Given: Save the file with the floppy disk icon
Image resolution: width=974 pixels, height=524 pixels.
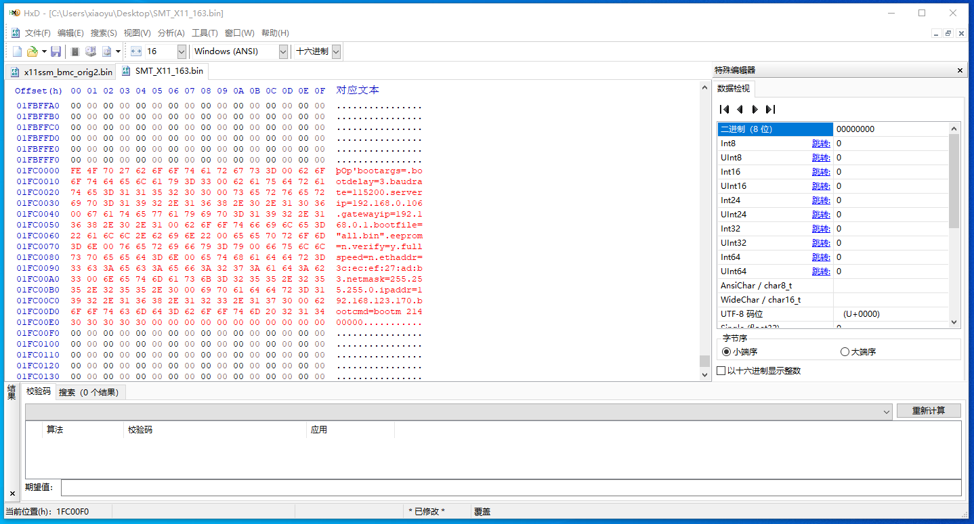Looking at the screenshot, I should pos(56,51).
